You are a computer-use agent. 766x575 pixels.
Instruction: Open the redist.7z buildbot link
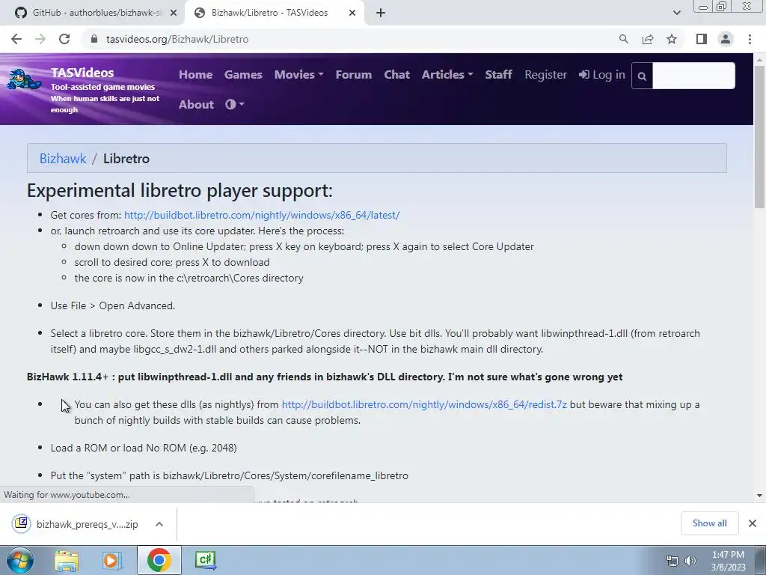(424, 405)
